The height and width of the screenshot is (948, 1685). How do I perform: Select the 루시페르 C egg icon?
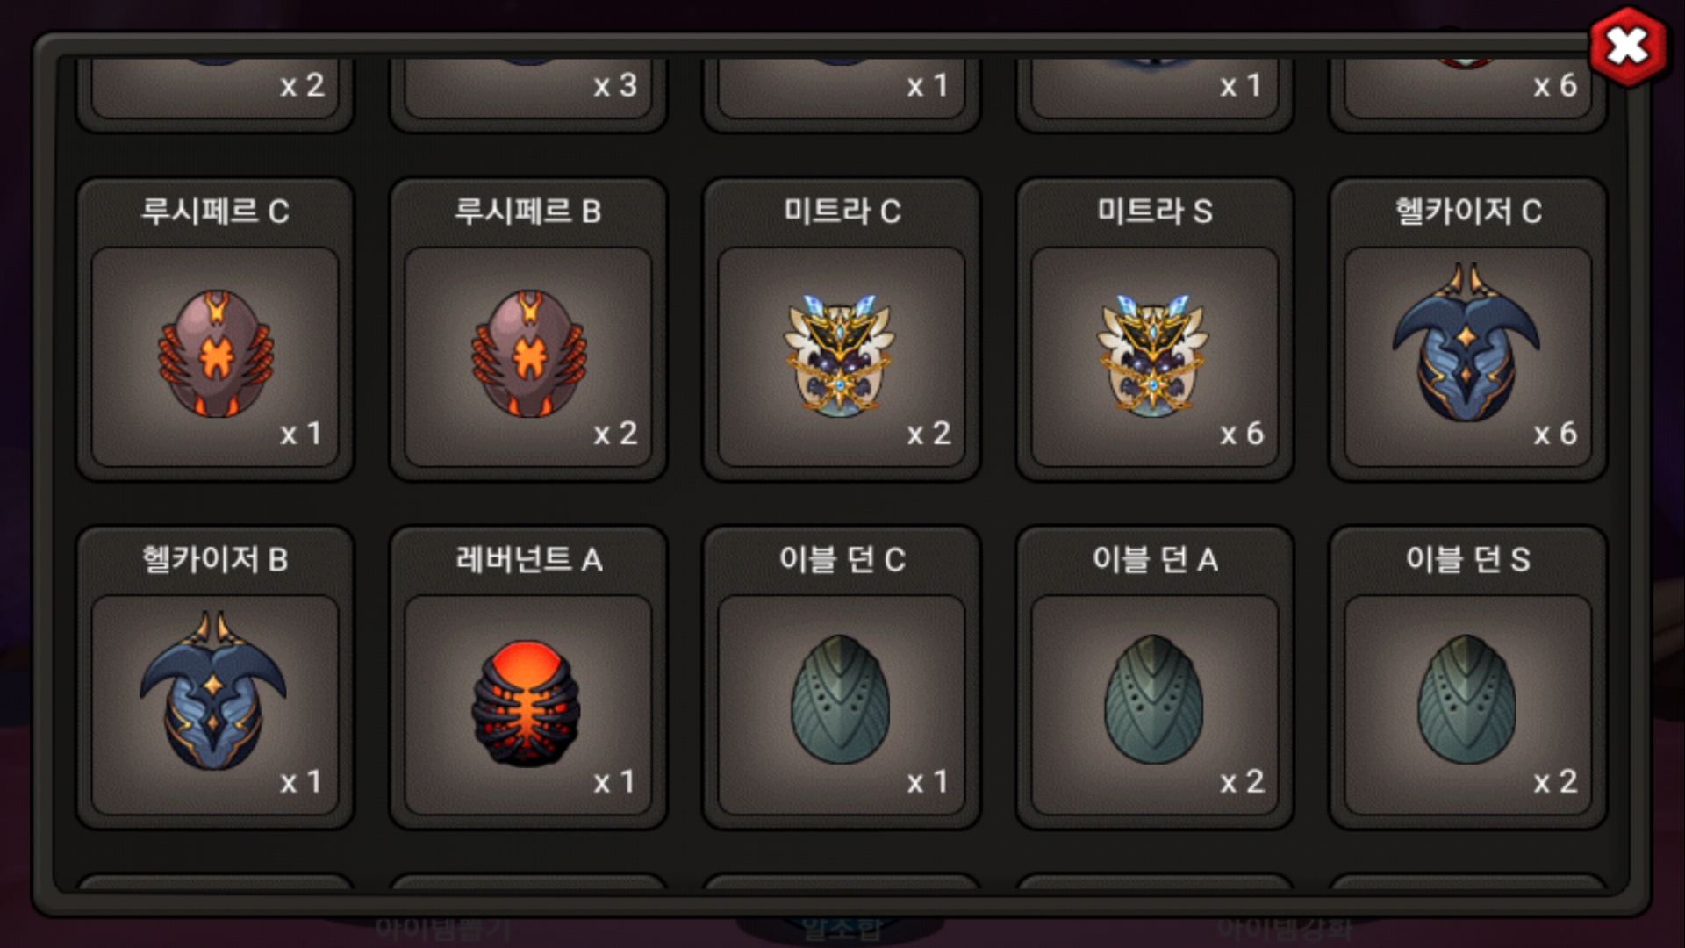[215, 354]
